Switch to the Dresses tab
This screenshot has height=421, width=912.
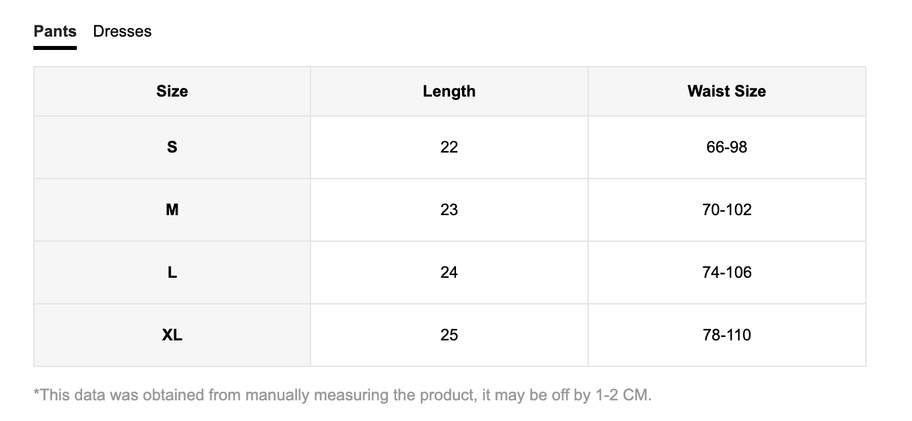click(x=122, y=31)
